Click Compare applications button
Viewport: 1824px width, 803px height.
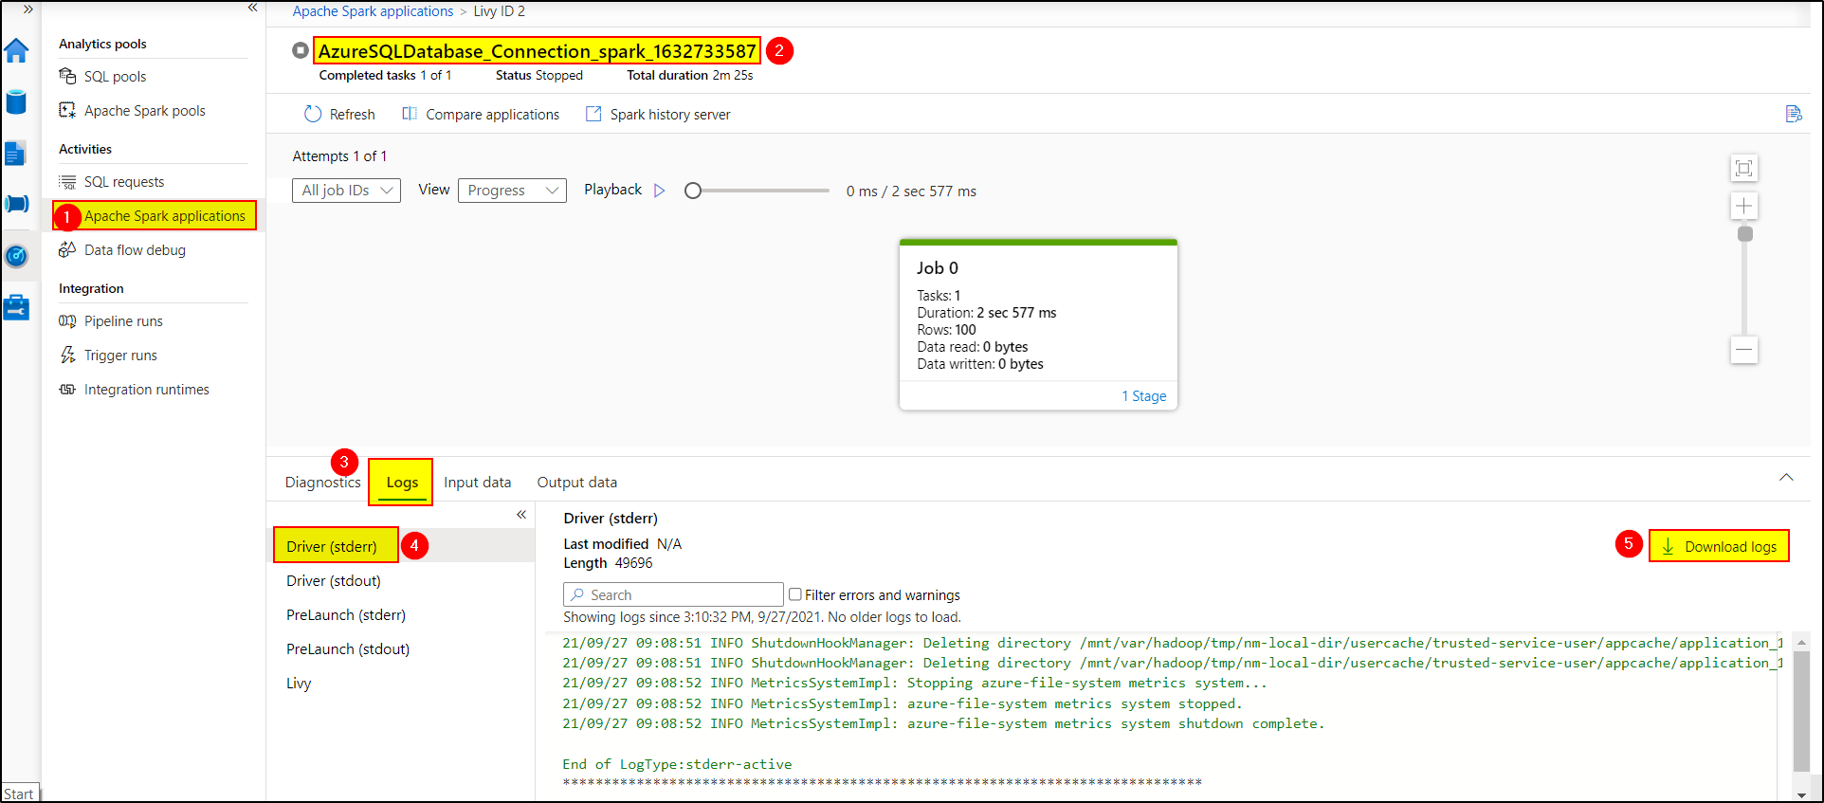point(481,114)
